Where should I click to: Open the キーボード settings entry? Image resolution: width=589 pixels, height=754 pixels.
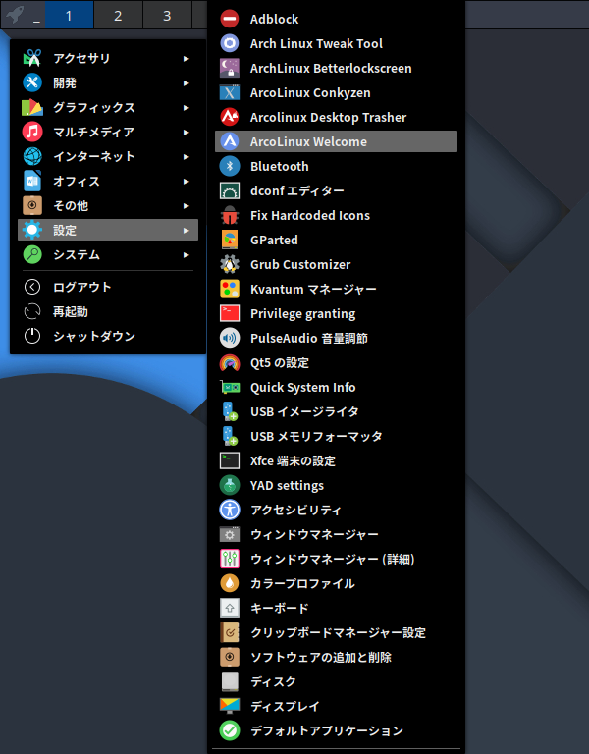pos(336,608)
